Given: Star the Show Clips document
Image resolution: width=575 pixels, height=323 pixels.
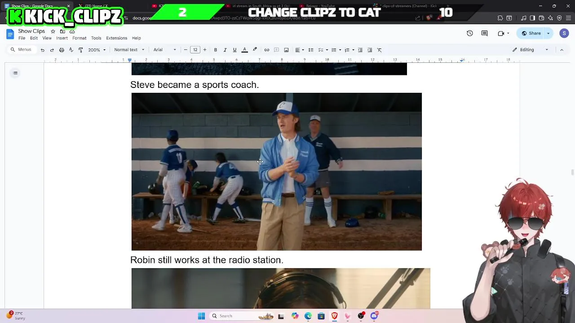Looking at the screenshot, I should 53,31.
